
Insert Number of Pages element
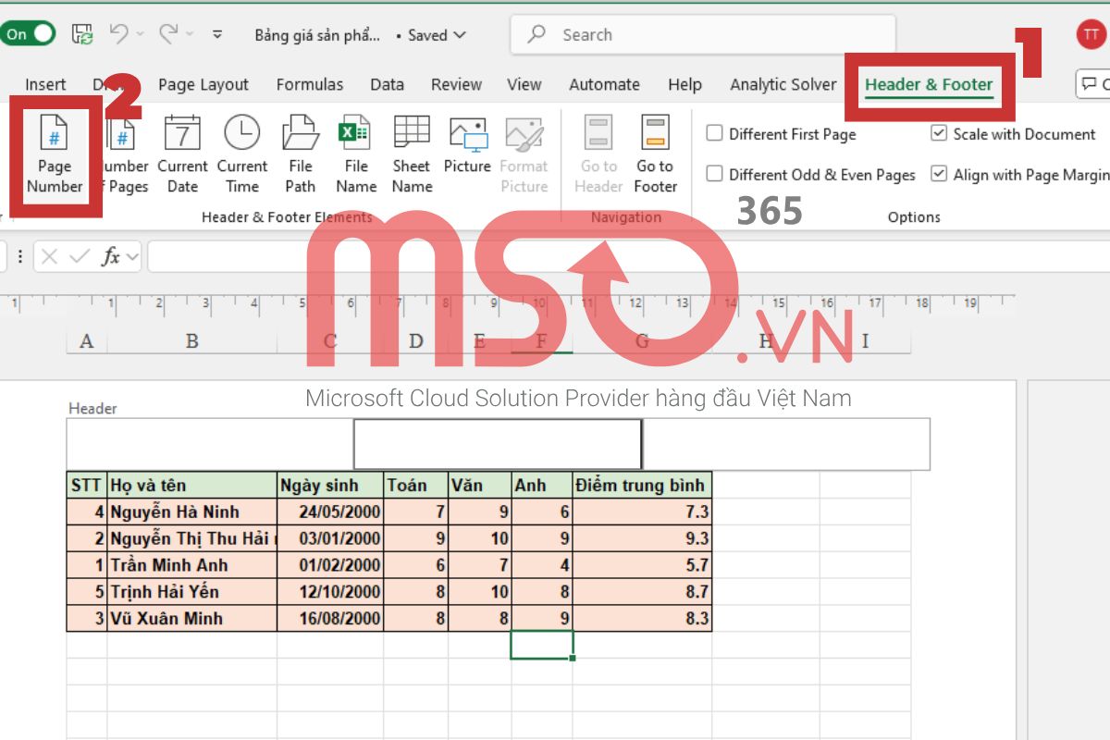(126, 155)
